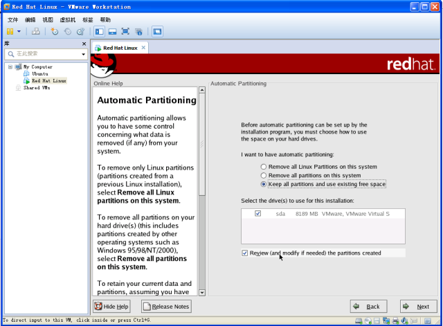Click the help pane scroll down arrow
This screenshot has height=326, width=443.
coord(202,293)
